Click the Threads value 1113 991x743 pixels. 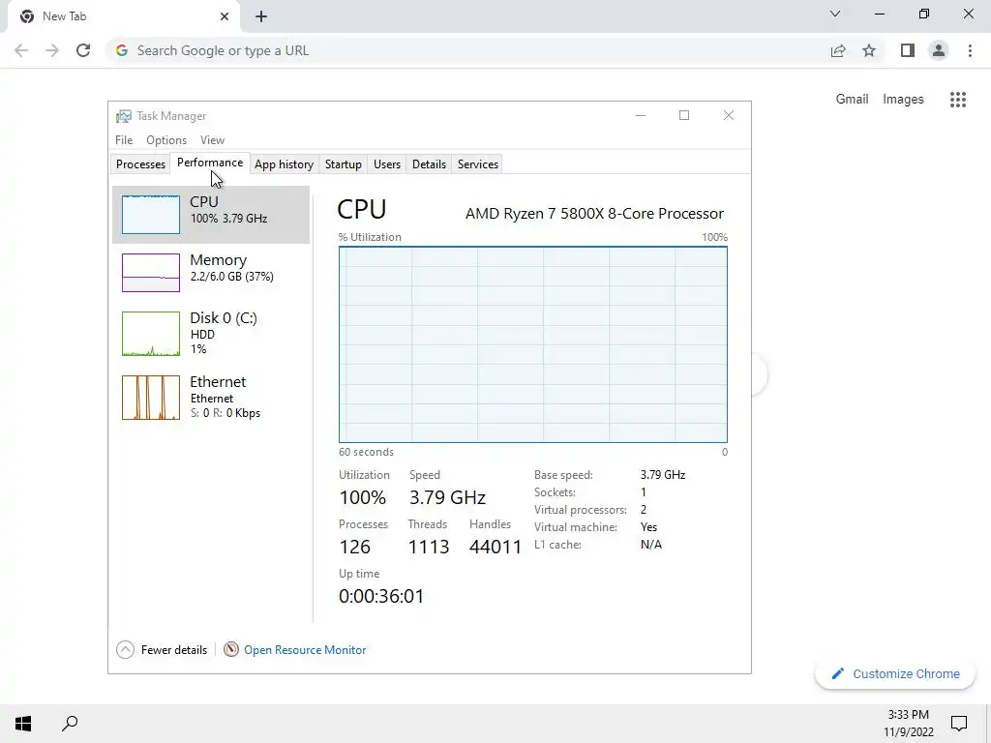(429, 547)
